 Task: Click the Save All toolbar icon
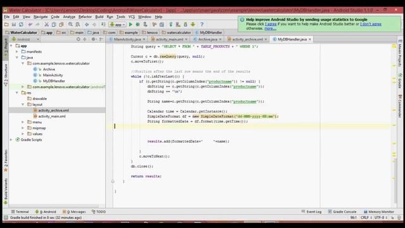coord(14,25)
